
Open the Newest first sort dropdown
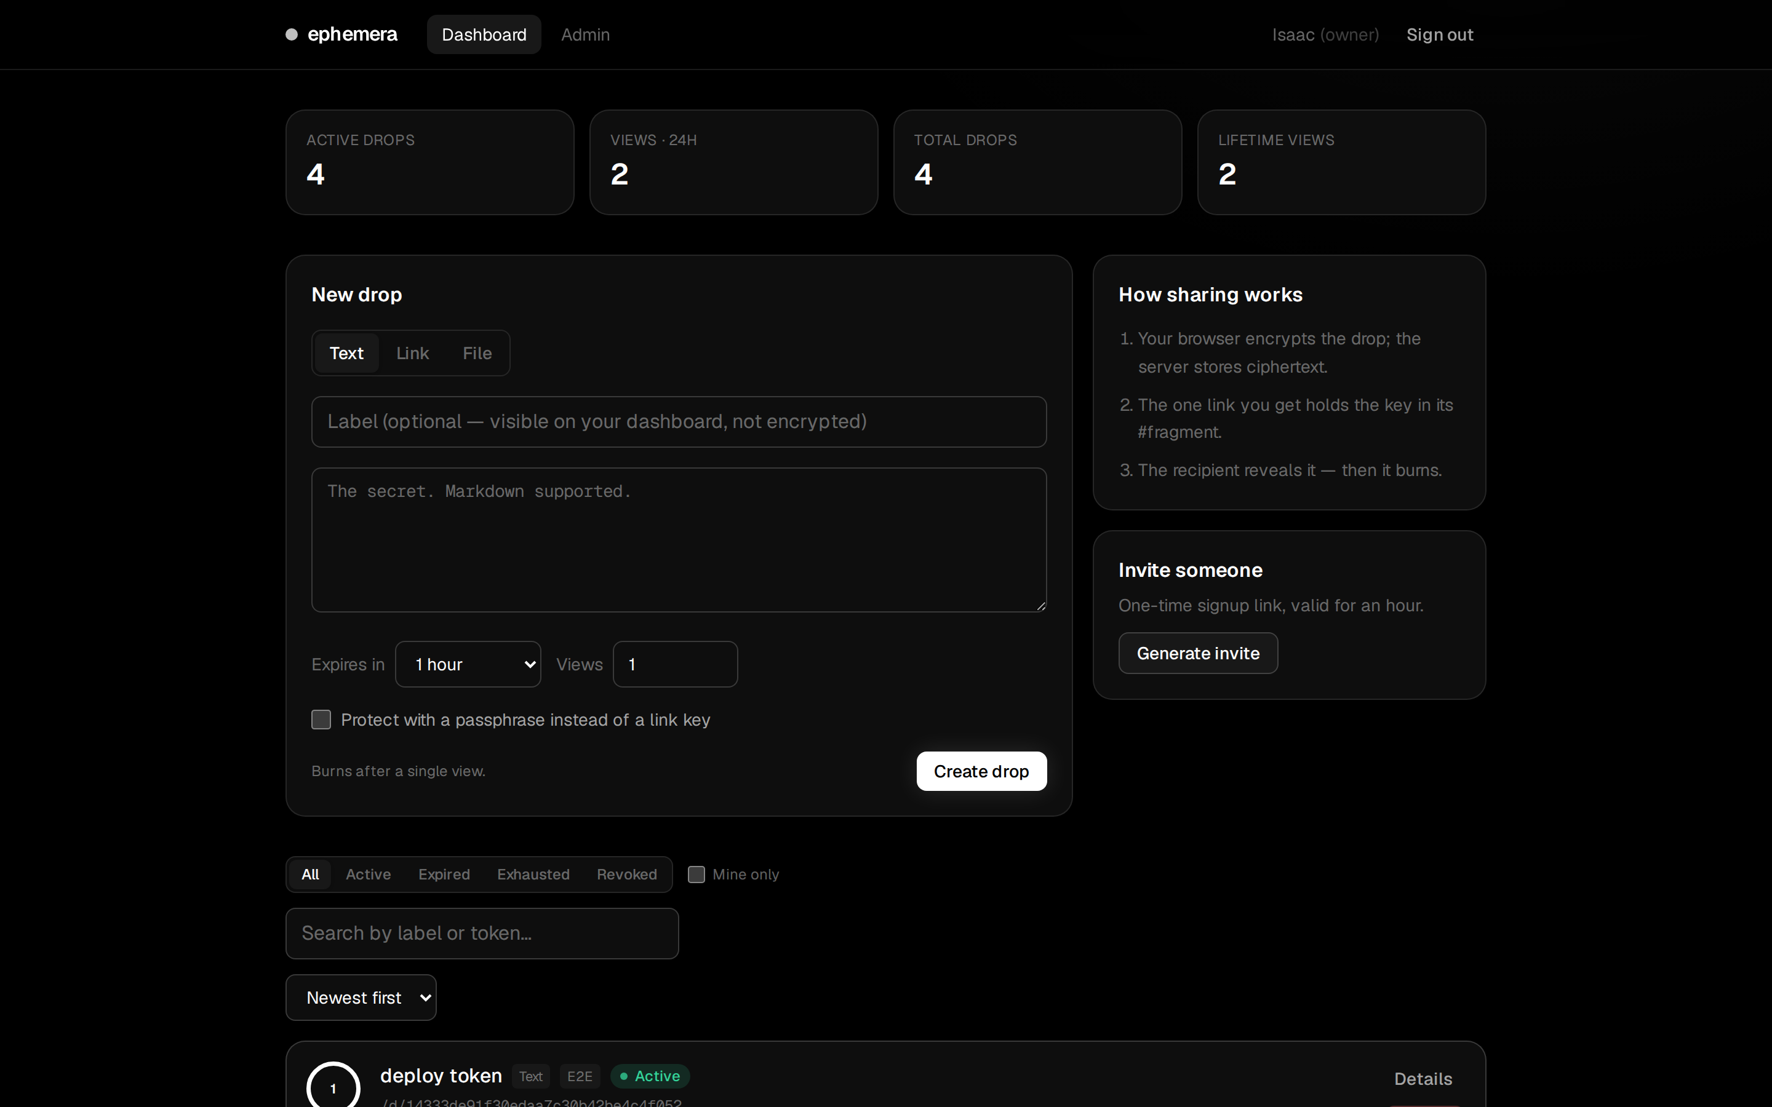pos(361,997)
